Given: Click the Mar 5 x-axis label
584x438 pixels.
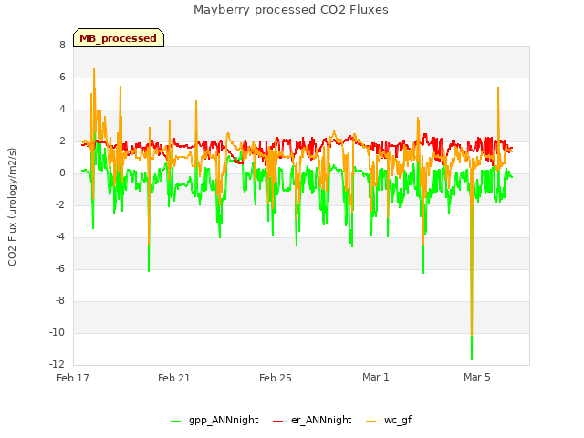Looking at the screenshot, I should click(476, 377).
